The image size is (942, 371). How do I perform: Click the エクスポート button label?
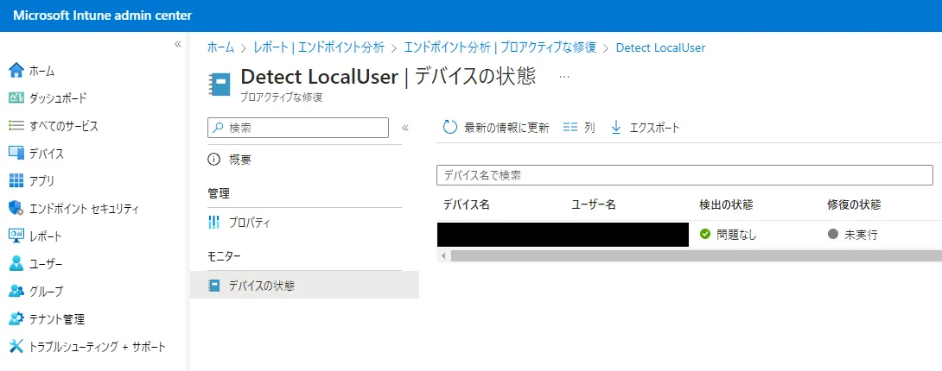[x=655, y=127]
